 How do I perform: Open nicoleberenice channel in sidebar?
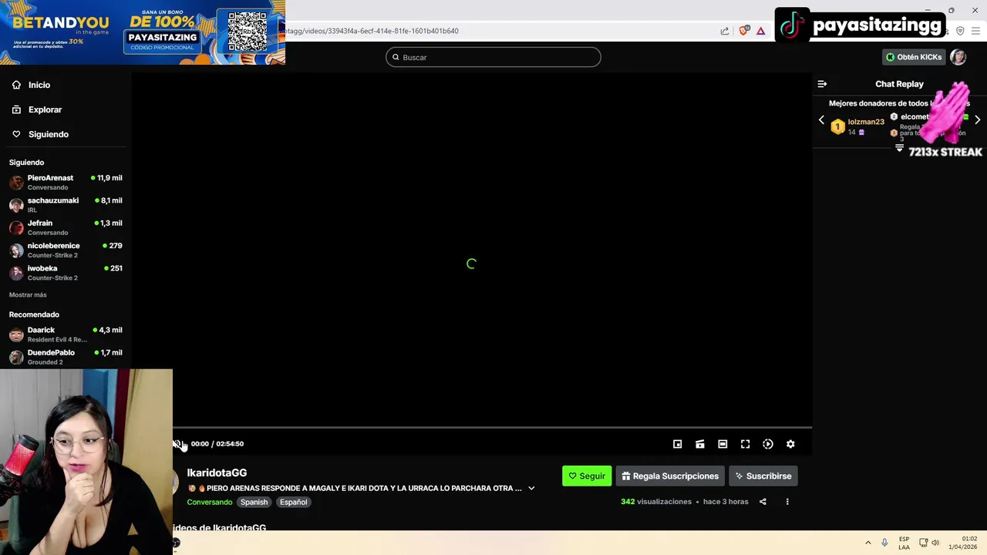pos(66,250)
